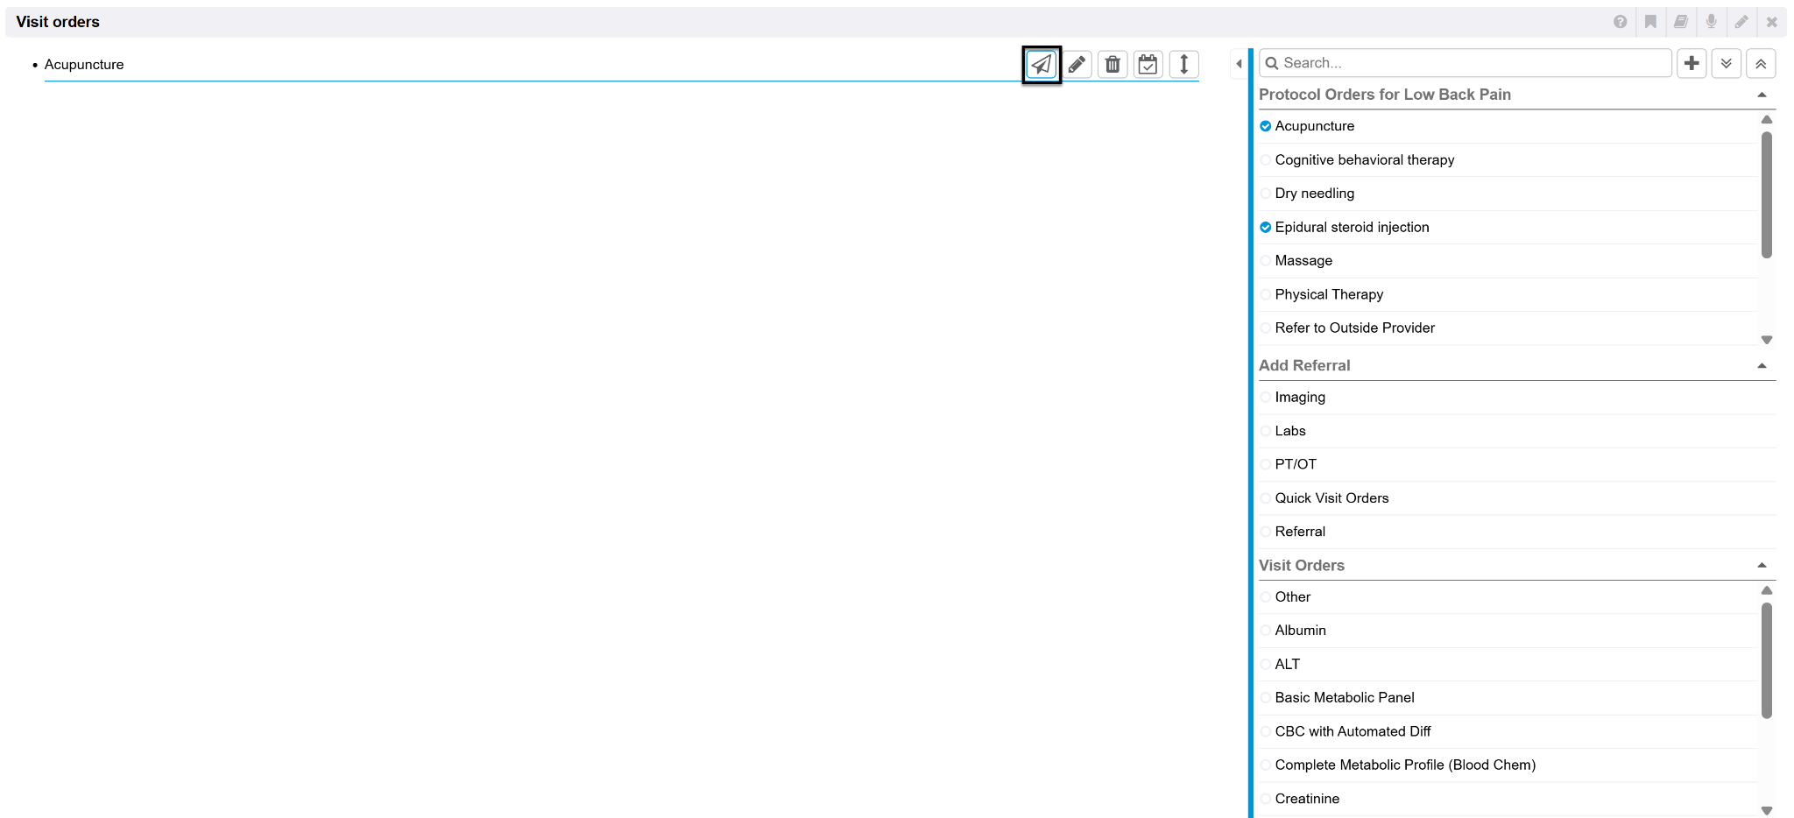Delete the Acupuncture order with trash icon
The width and height of the screenshot is (1794, 818).
(1112, 65)
